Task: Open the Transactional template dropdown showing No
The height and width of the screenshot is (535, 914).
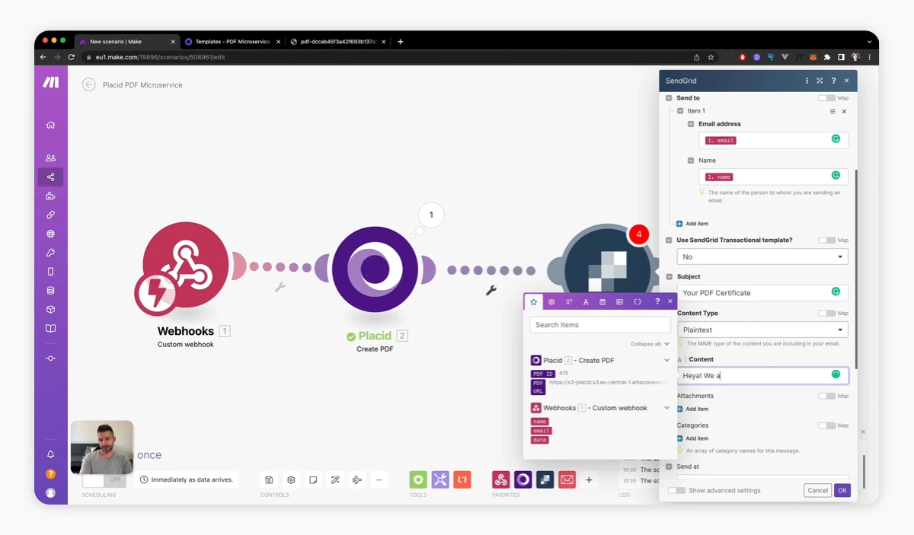Action: point(762,256)
